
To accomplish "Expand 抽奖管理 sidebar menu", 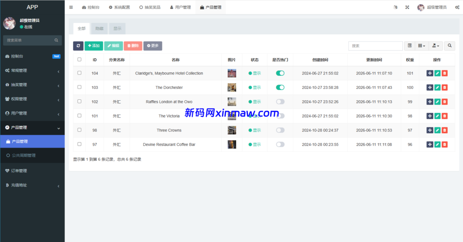I will pos(32,84).
